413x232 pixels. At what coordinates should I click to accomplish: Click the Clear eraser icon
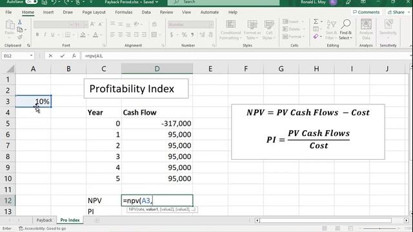pyautogui.click(x=316, y=37)
